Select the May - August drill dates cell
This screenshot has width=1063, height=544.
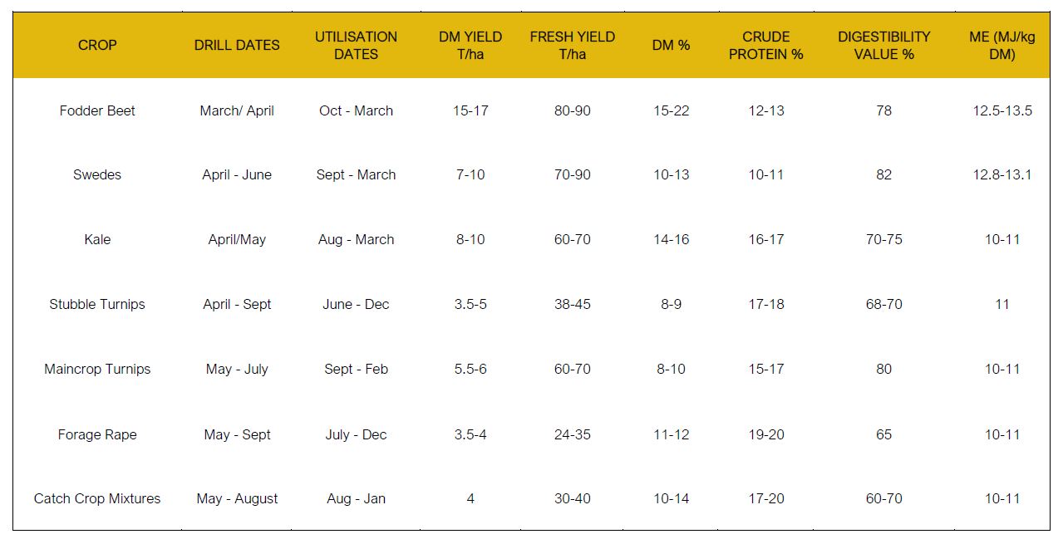coord(237,498)
